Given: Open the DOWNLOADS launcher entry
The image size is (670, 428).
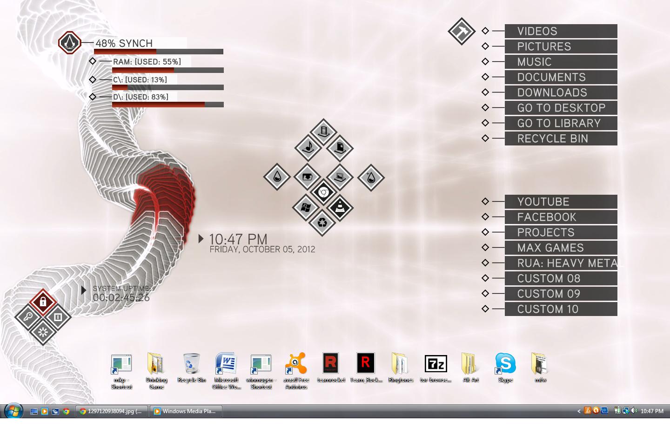Looking at the screenshot, I should pos(561,92).
